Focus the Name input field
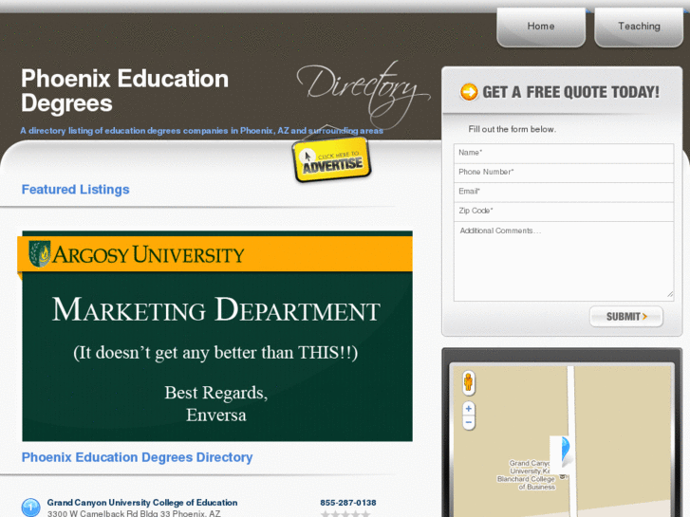 click(564, 153)
